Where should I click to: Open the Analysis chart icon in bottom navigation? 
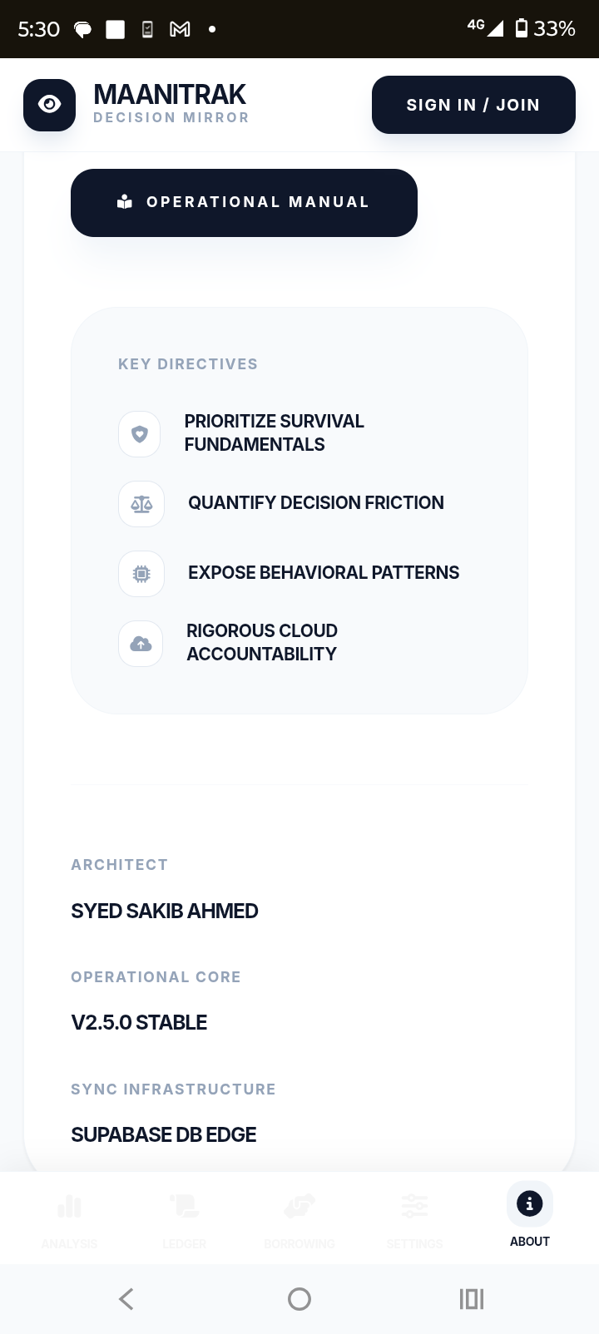pyautogui.click(x=69, y=1205)
